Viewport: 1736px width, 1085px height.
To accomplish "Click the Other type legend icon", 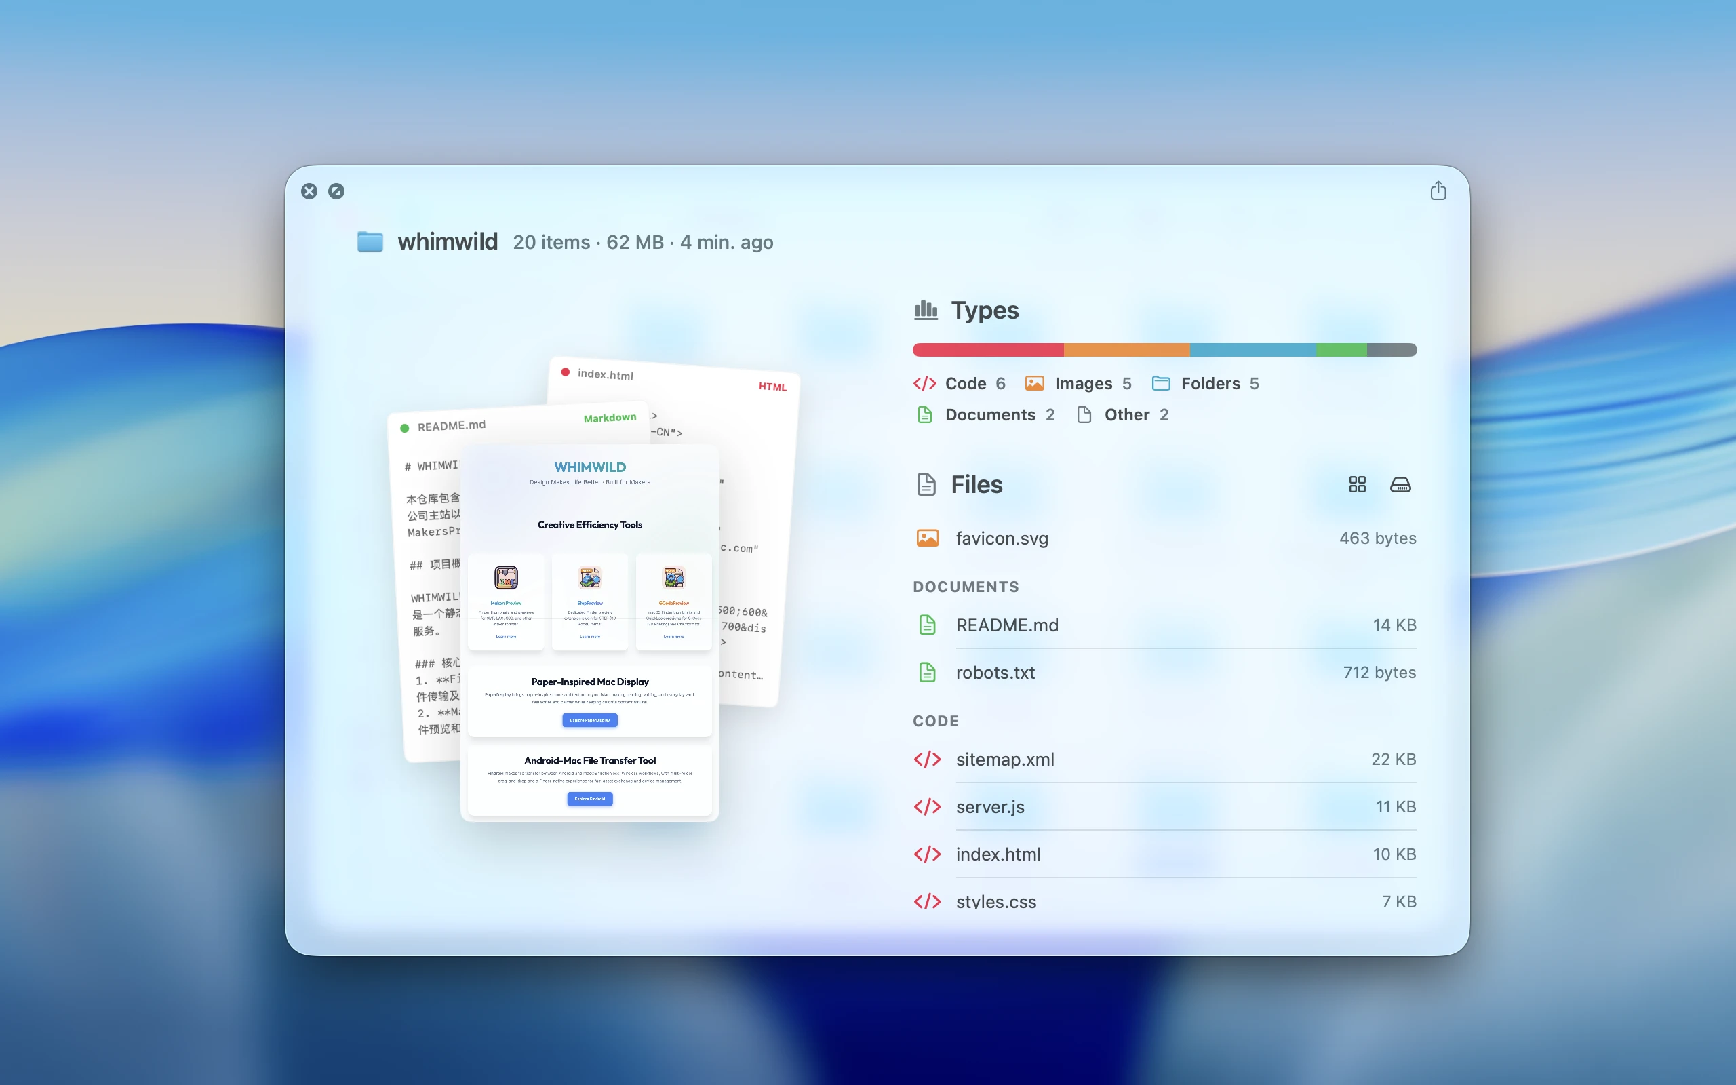I will (1084, 415).
